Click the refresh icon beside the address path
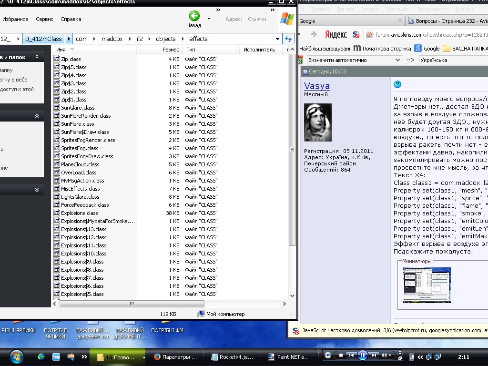Viewport: 488px width, 366px height. point(288,39)
